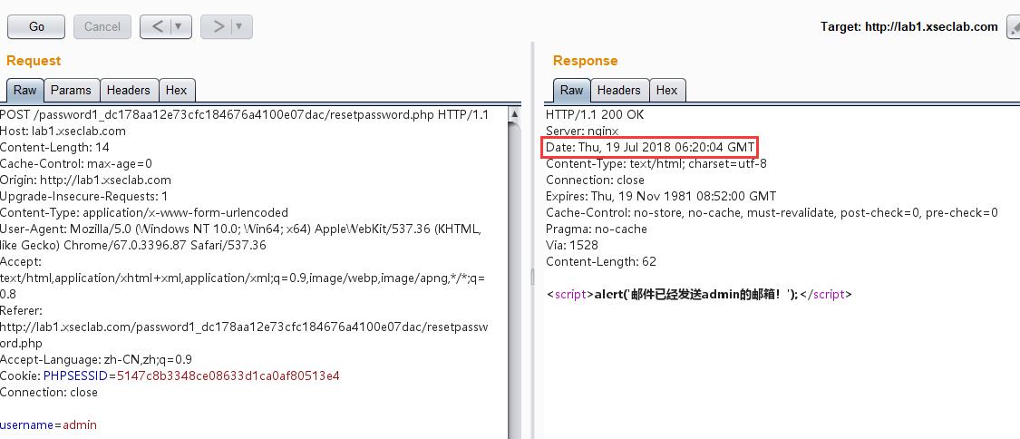Switch to the Request Headers tab
The width and height of the screenshot is (1020, 439).
click(x=129, y=91)
